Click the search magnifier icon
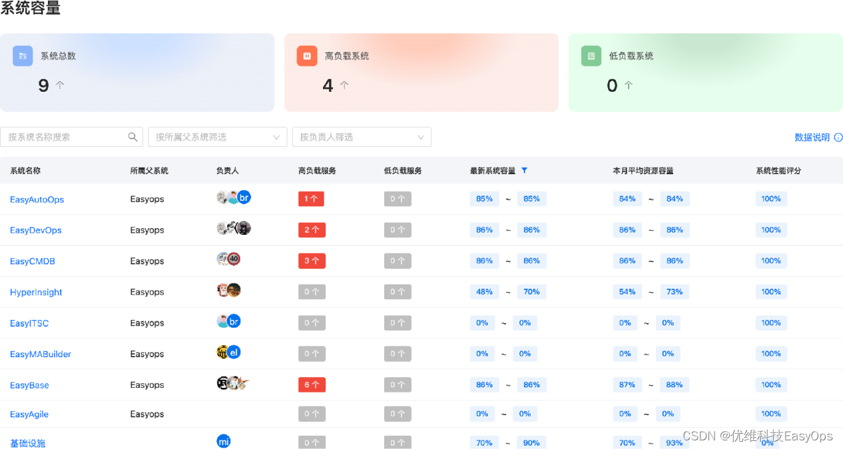 pyautogui.click(x=133, y=136)
